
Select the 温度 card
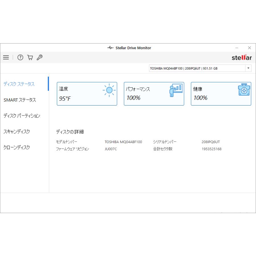[87, 94]
